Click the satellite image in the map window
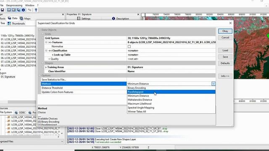269x151 pixels. click(x=251, y=48)
